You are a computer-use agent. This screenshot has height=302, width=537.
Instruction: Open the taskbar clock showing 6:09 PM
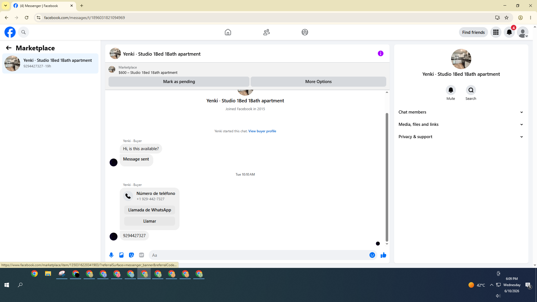512,285
